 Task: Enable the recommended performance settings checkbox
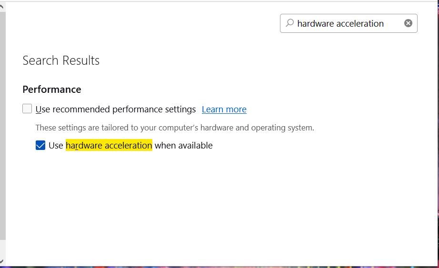(27, 109)
